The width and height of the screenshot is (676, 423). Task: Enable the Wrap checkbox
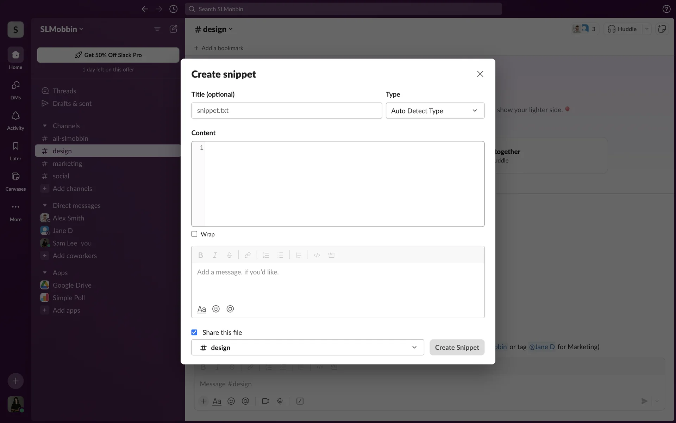(194, 234)
